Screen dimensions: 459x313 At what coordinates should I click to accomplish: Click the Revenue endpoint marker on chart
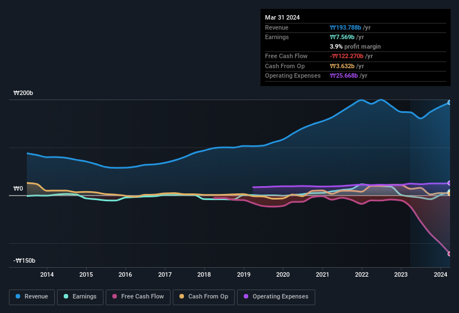point(449,102)
